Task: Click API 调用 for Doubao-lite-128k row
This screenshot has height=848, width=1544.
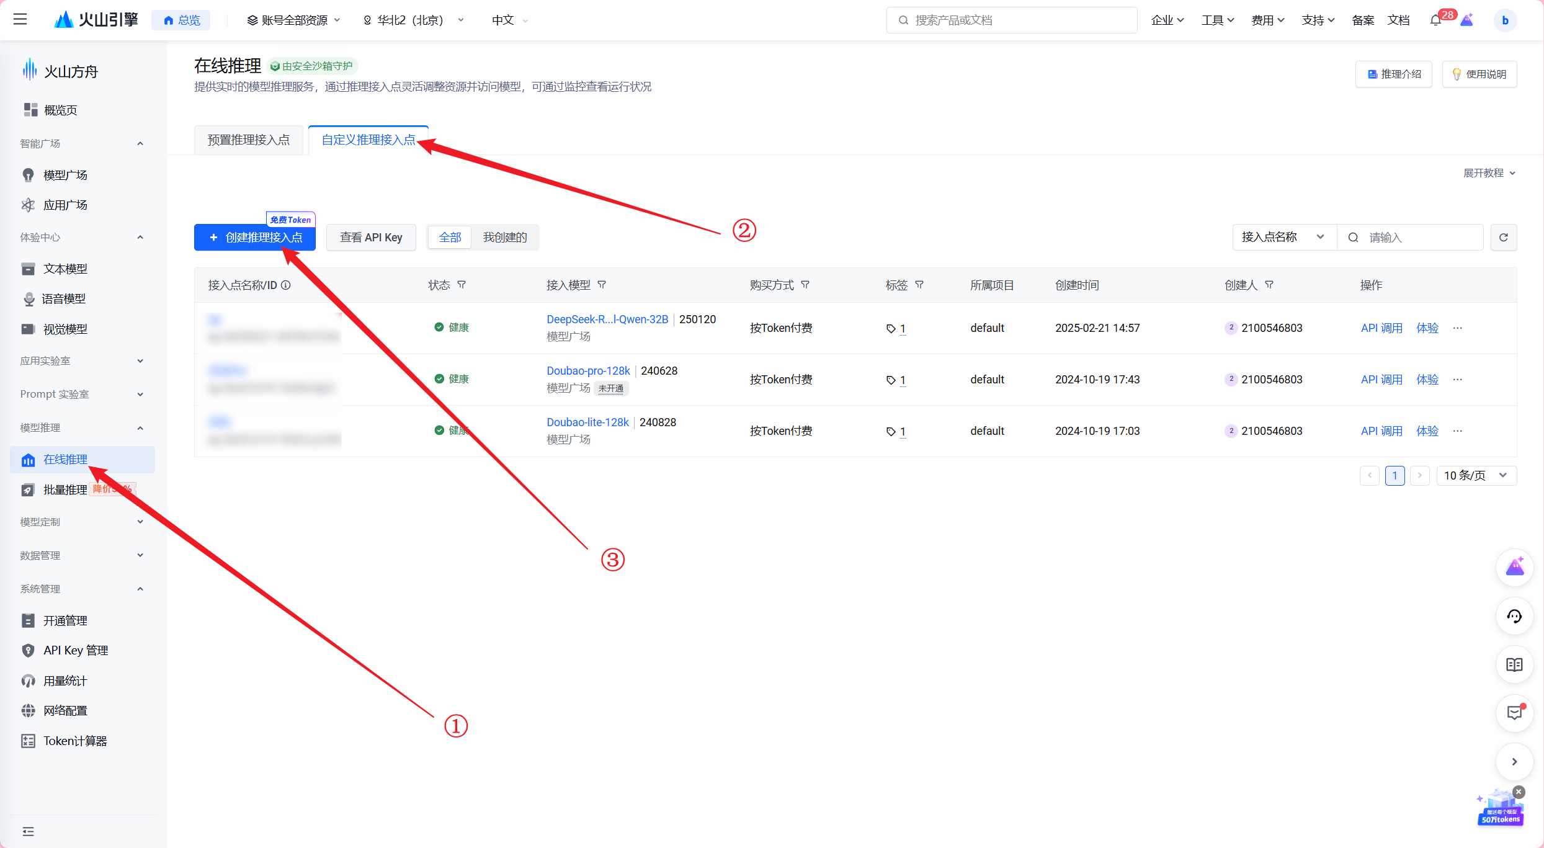Action: (x=1381, y=431)
